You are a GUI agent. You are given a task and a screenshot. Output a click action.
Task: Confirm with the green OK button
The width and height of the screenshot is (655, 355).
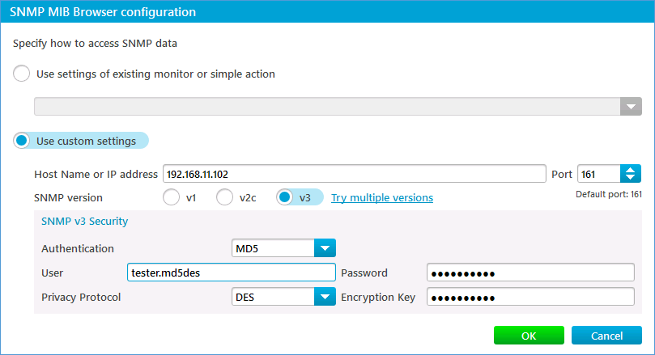click(529, 336)
